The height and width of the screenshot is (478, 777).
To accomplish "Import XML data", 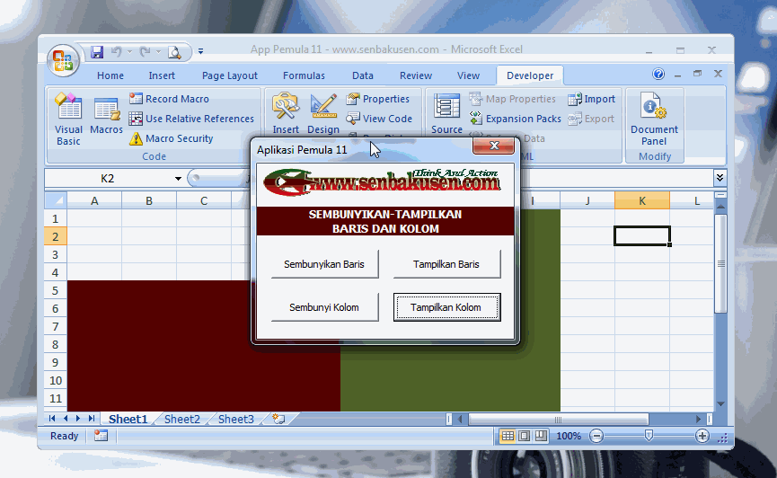I will tap(592, 99).
